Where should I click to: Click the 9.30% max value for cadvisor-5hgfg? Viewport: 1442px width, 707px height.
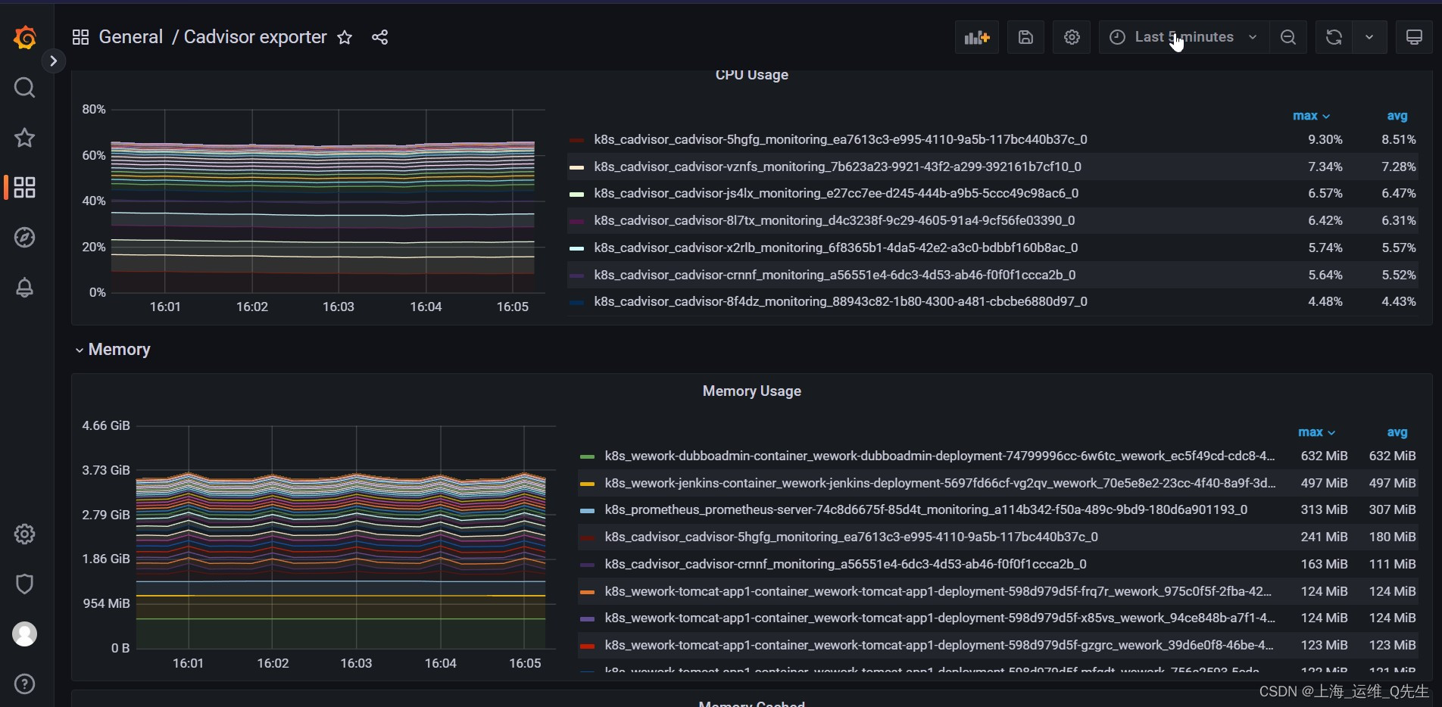[1325, 140]
